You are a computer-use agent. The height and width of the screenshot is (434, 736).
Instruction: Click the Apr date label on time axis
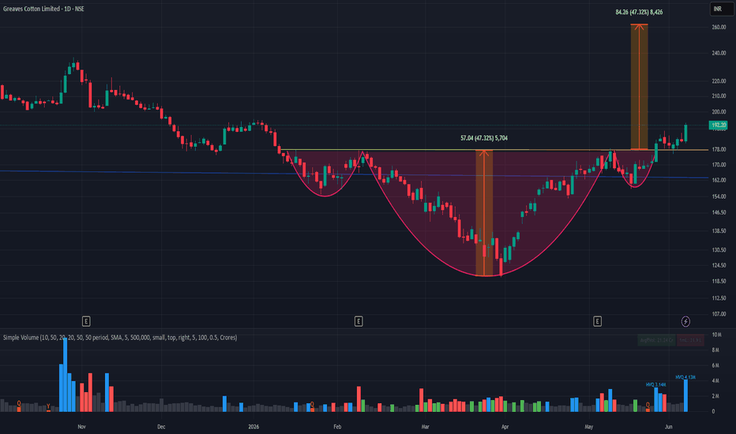coord(505,426)
